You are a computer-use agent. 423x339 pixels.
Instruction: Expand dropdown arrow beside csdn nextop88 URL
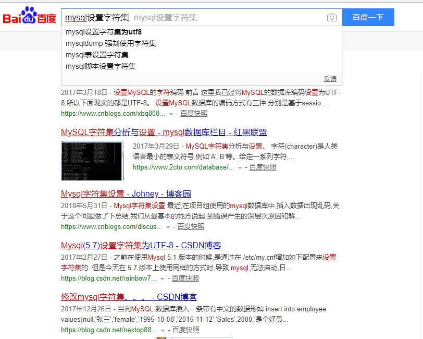click(163, 331)
